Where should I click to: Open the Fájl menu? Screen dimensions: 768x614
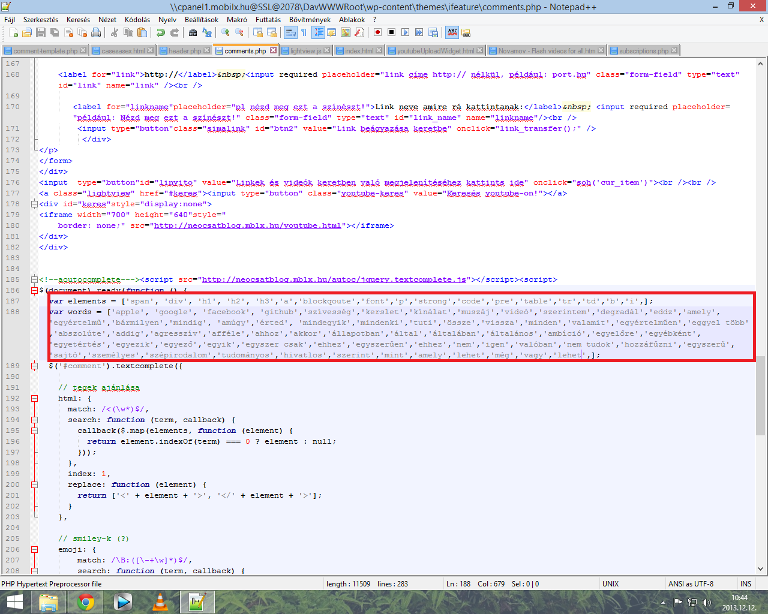(x=10, y=20)
